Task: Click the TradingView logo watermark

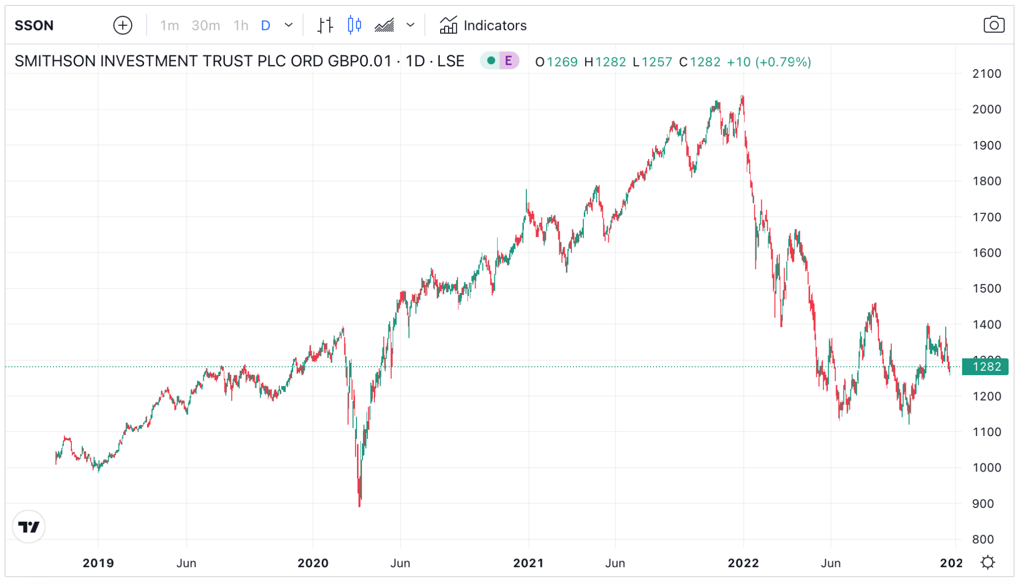Action: tap(29, 526)
